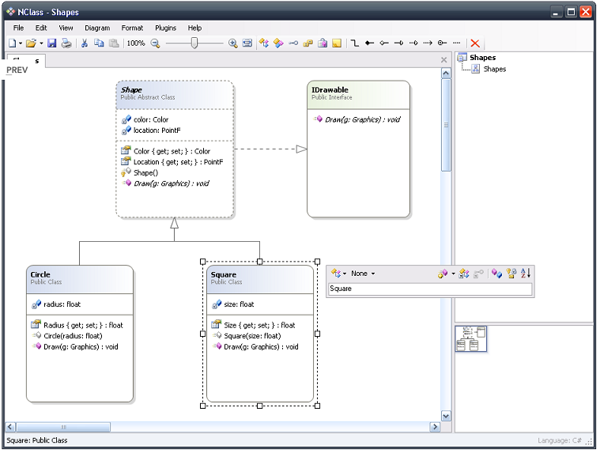Image resolution: width=600 pixels, height=453 pixels.
Task: Select the composition connector tool
Action: click(369, 43)
